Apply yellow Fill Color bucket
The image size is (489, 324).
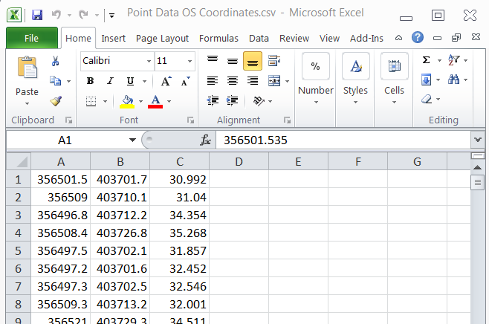127,102
